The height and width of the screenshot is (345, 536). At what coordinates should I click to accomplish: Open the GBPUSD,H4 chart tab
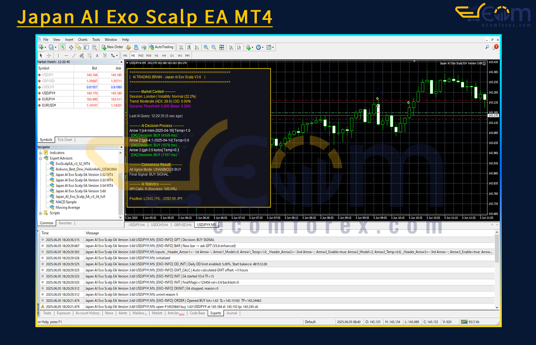pos(183,225)
